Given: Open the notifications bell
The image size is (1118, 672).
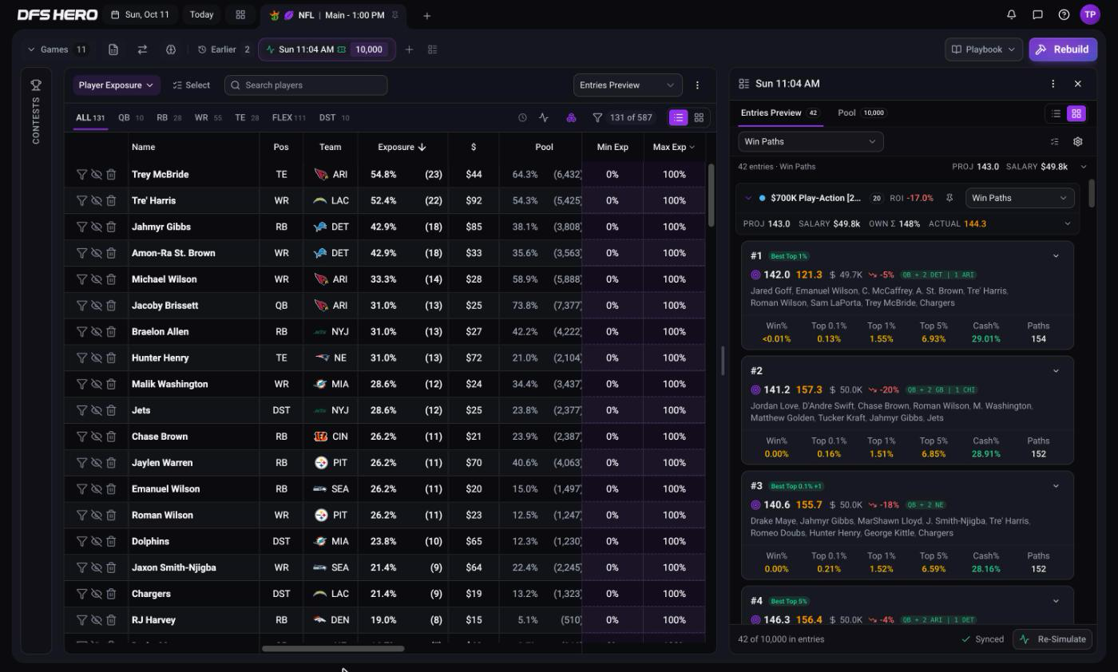Looking at the screenshot, I should point(1011,14).
